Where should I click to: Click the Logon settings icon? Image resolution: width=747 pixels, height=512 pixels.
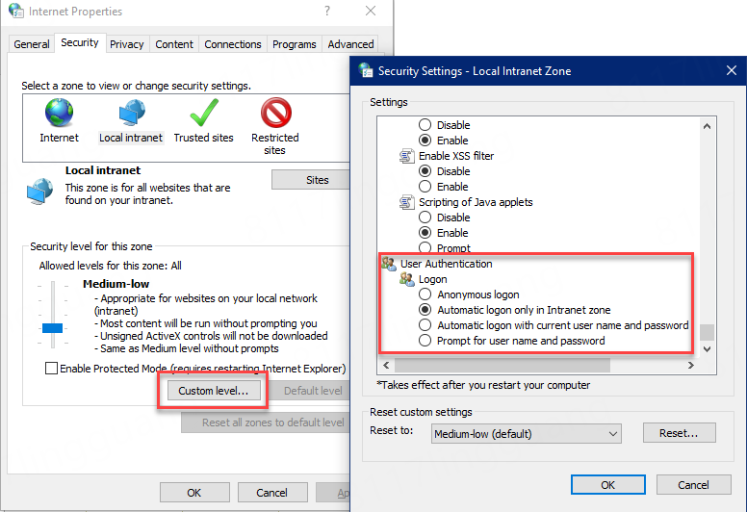(406, 279)
